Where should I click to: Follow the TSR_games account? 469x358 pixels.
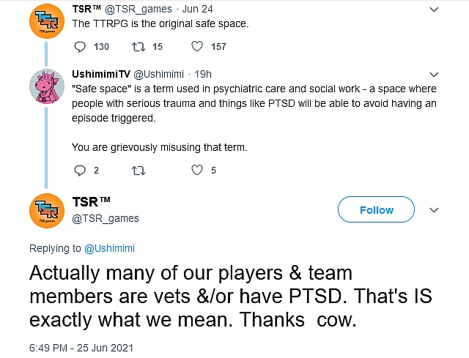coord(377,210)
